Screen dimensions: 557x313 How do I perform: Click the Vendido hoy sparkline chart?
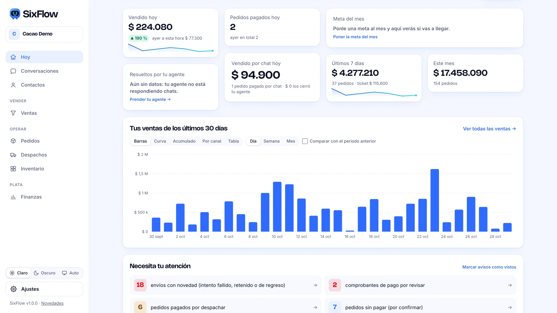tap(171, 48)
